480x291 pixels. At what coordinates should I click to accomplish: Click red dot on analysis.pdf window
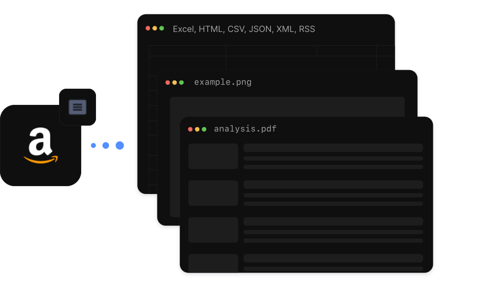[190, 129]
